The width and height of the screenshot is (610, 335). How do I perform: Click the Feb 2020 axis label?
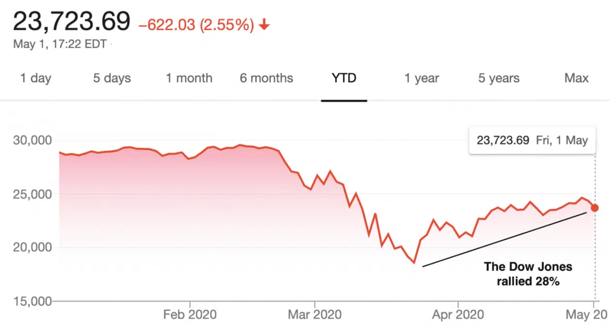click(x=189, y=315)
